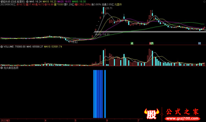The height and width of the screenshot is (122, 206).
Task: Click the 25.71 high price label
Action: click(109, 8)
